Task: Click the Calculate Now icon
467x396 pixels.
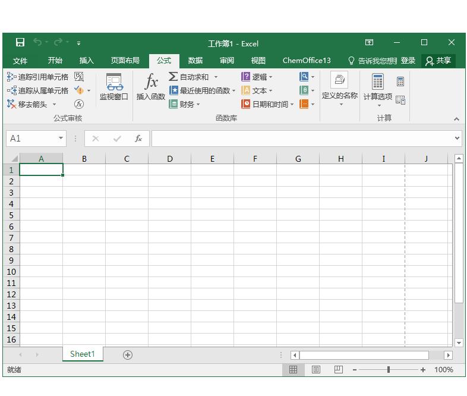Action: (400, 81)
